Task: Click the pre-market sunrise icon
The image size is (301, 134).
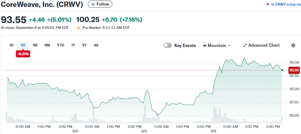Action: pos(79,28)
